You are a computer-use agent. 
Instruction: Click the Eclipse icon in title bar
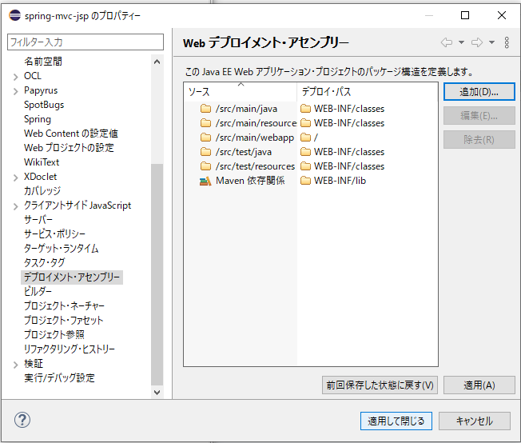coord(14,15)
